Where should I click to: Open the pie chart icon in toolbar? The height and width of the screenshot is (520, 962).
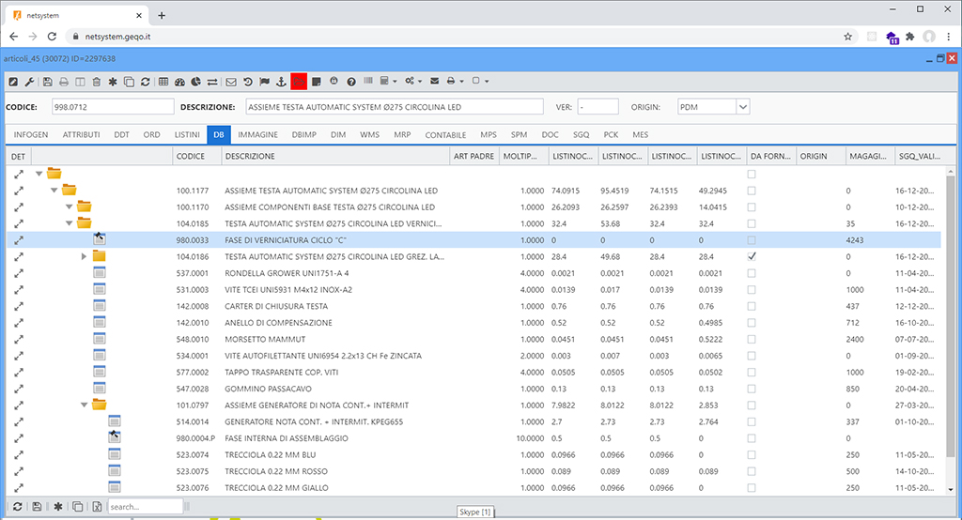pos(196,82)
